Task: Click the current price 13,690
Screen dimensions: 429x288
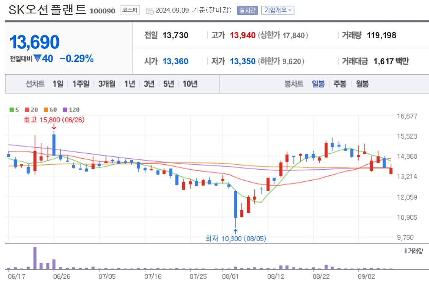Action: click(x=35, y=42)
